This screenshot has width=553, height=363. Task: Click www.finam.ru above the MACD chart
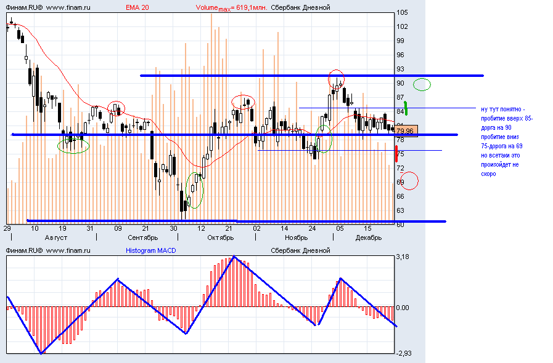68,250
